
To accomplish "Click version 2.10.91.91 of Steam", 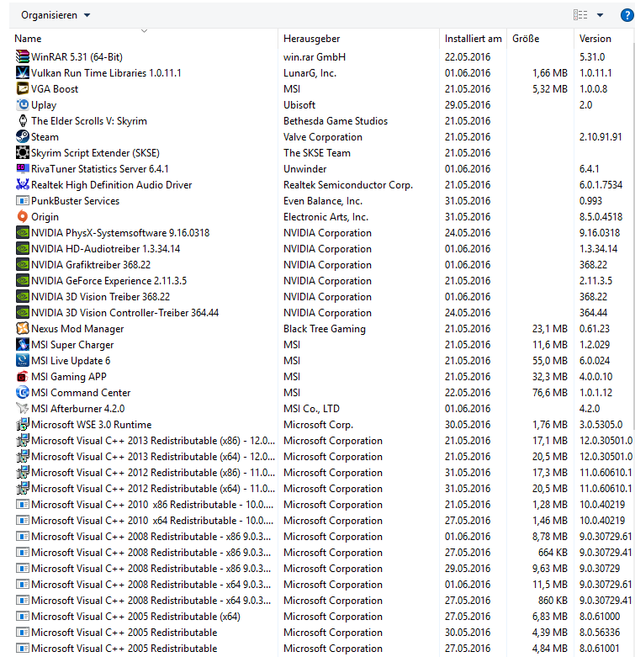I will pyautogui.click(x=601, y=136).
